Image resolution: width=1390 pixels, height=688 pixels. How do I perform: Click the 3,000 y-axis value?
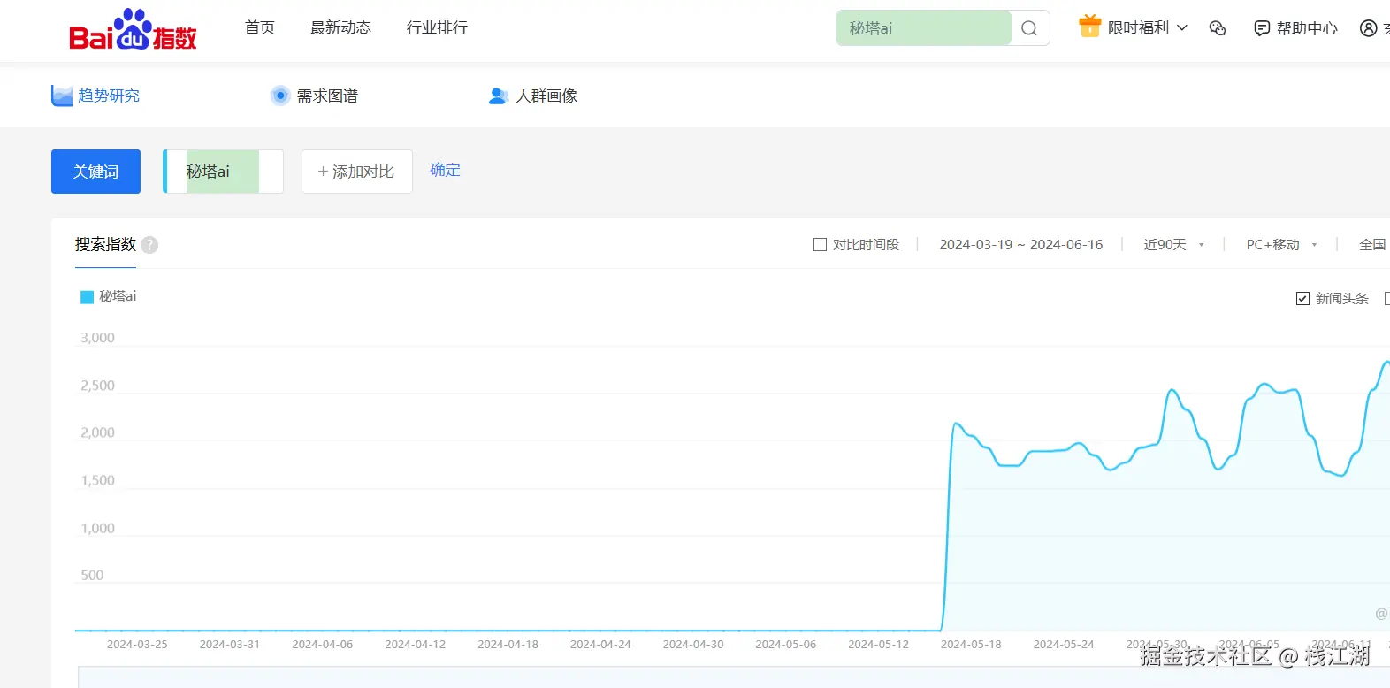pos(97,338)
